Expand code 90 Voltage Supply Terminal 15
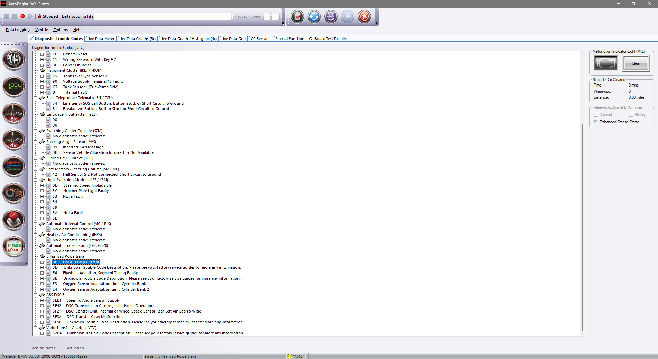Viewport: 658px width, 359px height. coord(42,81)
